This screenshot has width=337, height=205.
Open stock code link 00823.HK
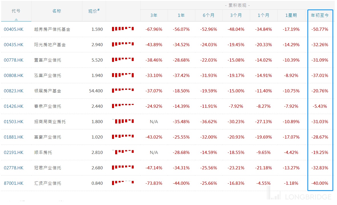point(14,91)
